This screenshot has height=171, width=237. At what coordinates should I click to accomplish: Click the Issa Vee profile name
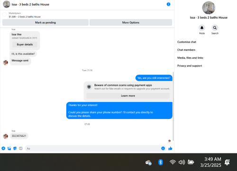point(17,34)
